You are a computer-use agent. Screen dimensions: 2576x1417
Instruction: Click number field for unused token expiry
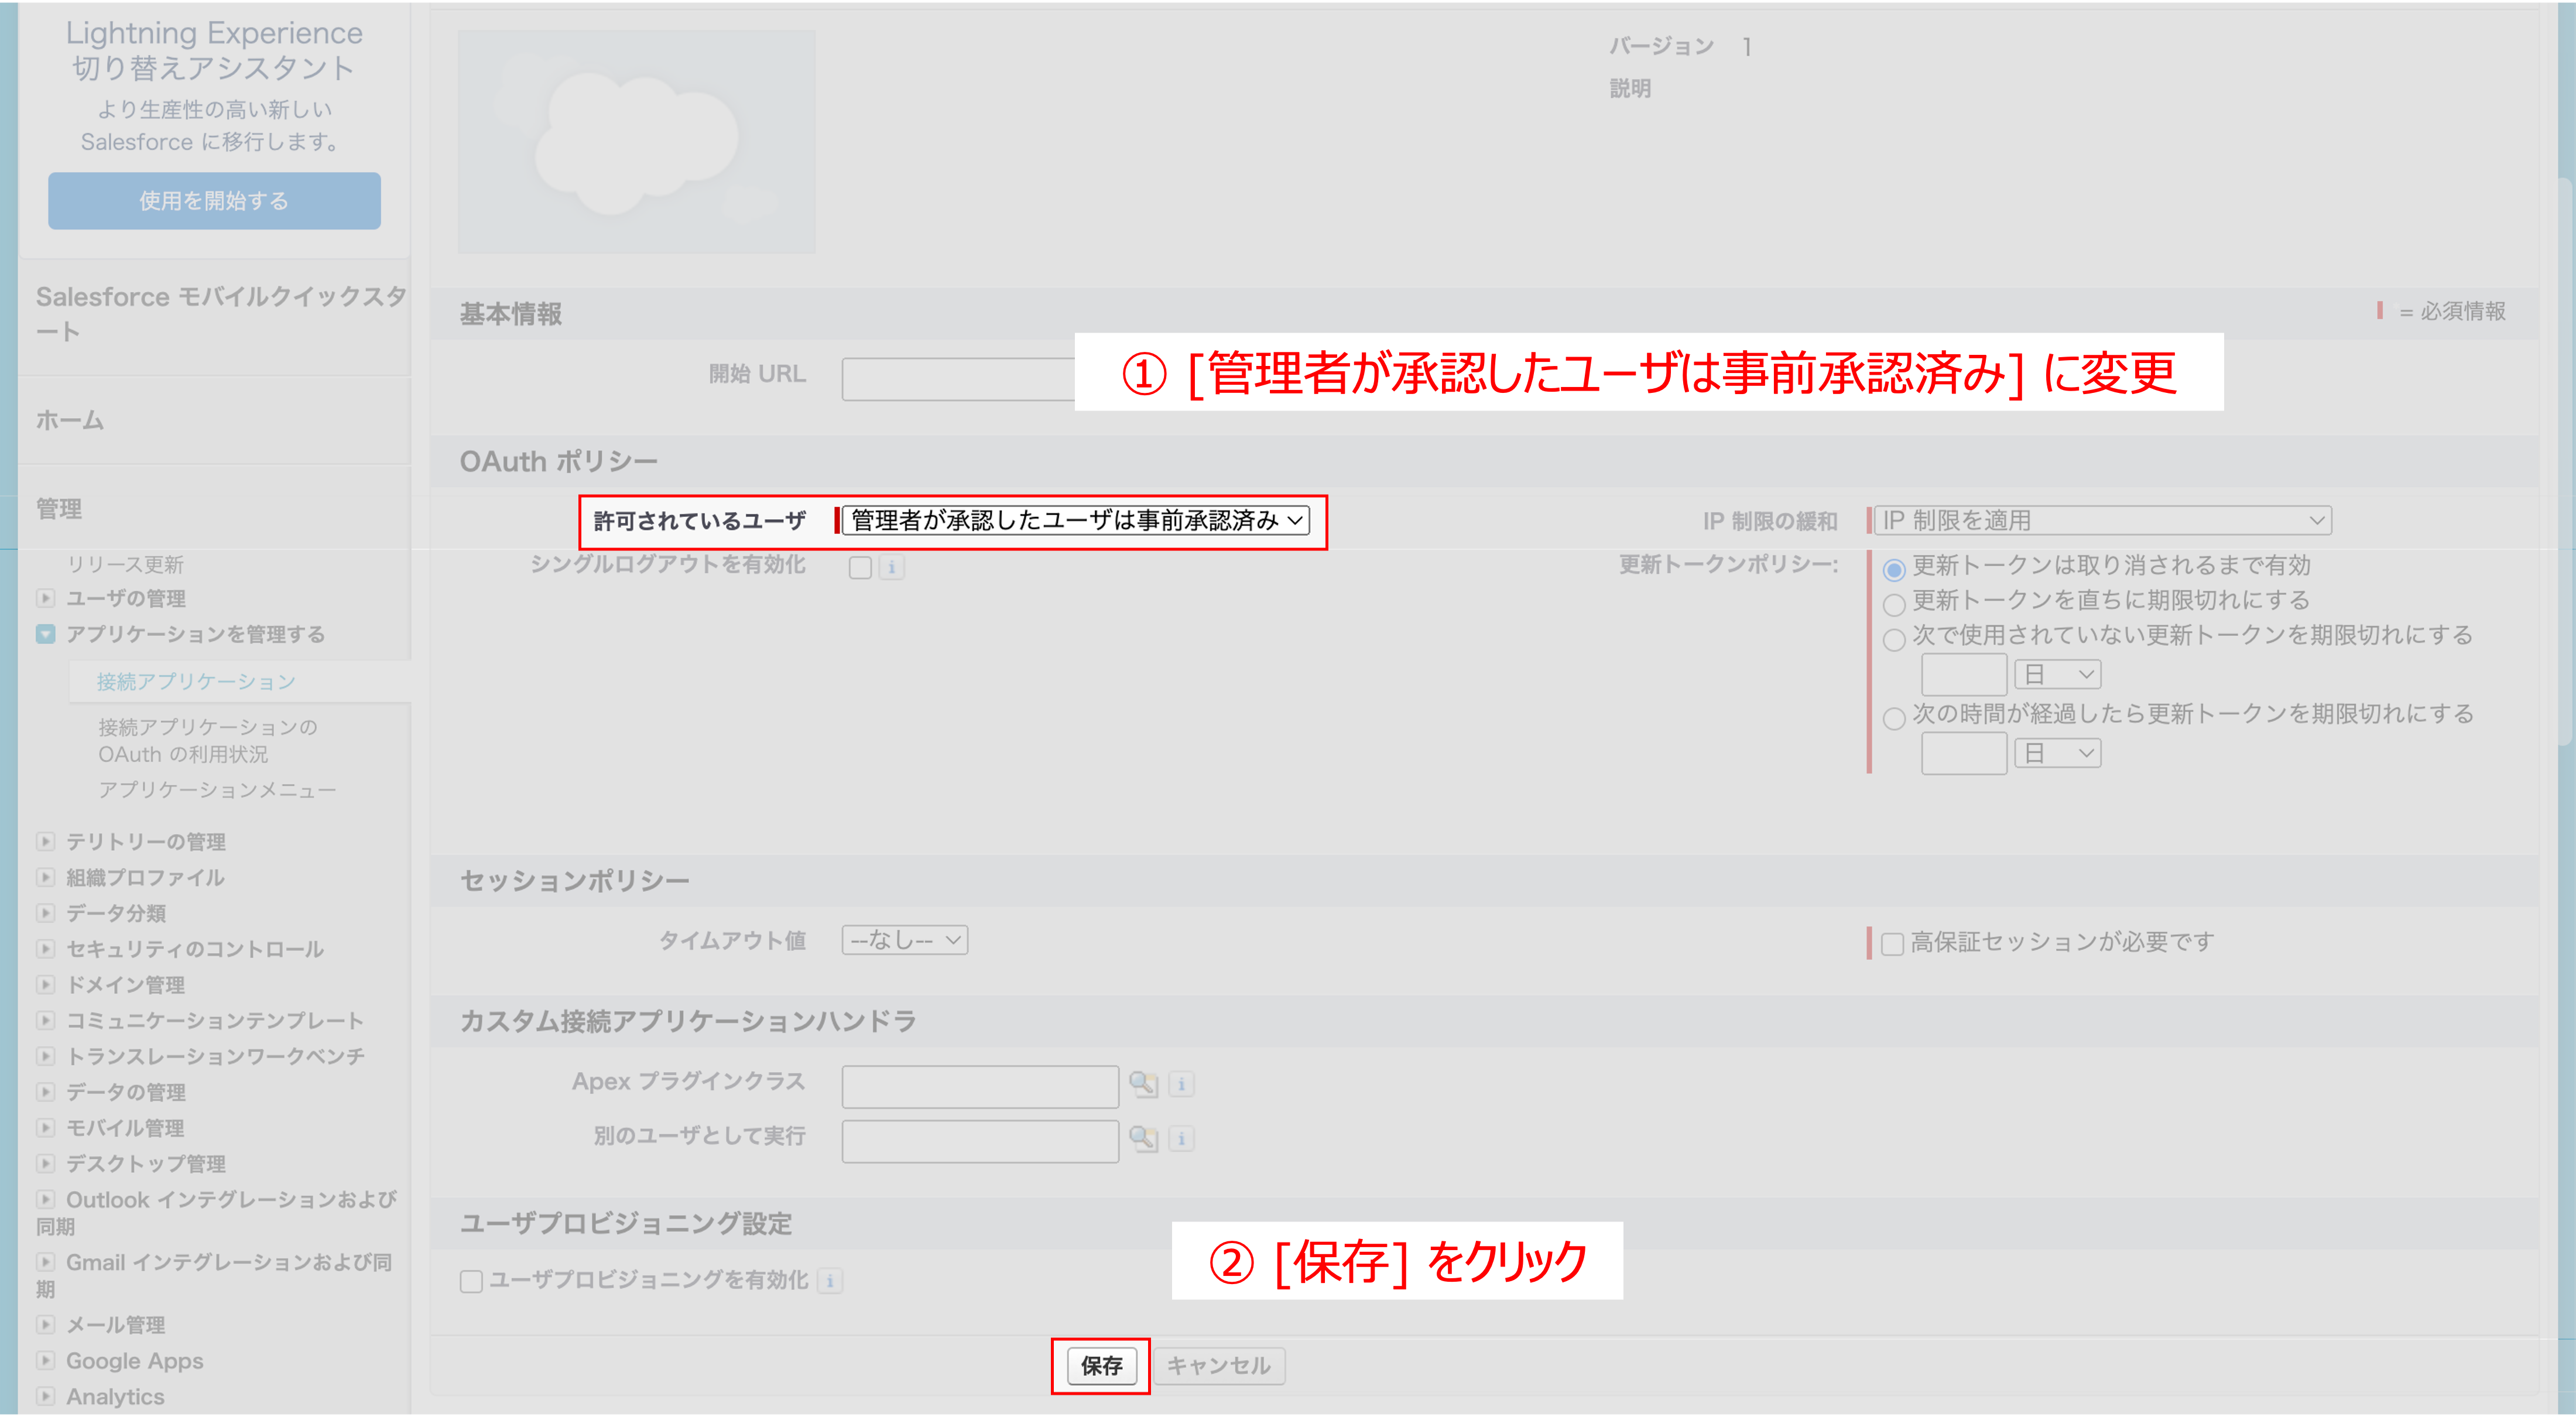pyautogui.click(x=1964, y=675)
